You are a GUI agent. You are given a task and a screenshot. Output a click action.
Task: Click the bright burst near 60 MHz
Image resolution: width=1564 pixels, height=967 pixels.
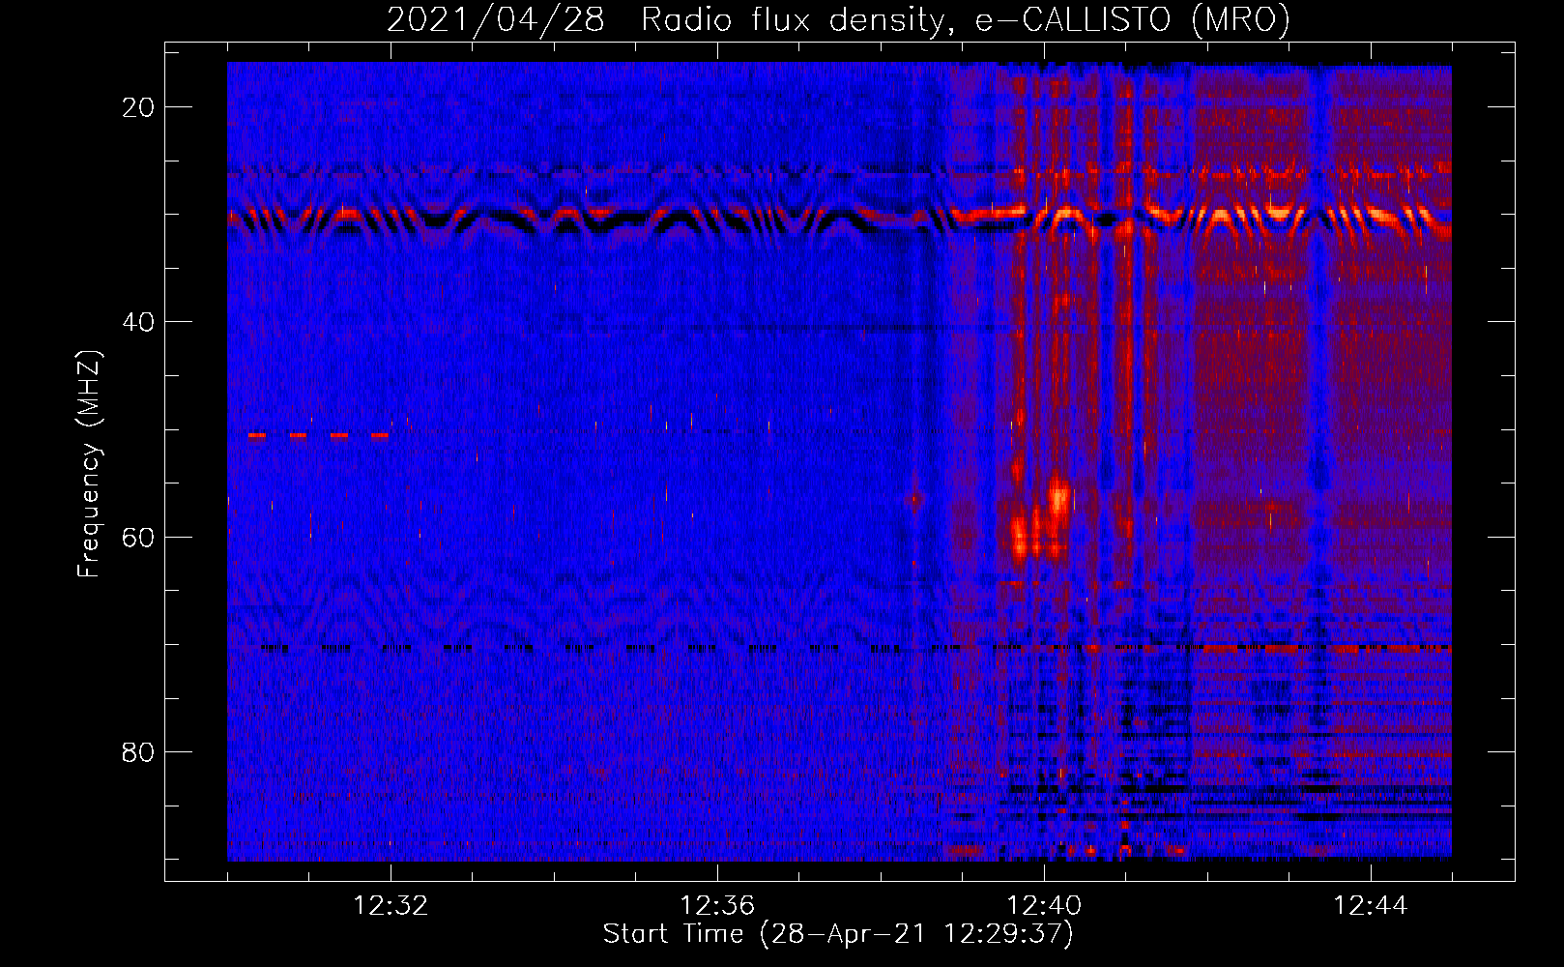click(x=1039, y=517)
